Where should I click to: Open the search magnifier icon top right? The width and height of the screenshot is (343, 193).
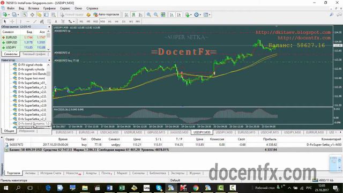coord(332,14)
